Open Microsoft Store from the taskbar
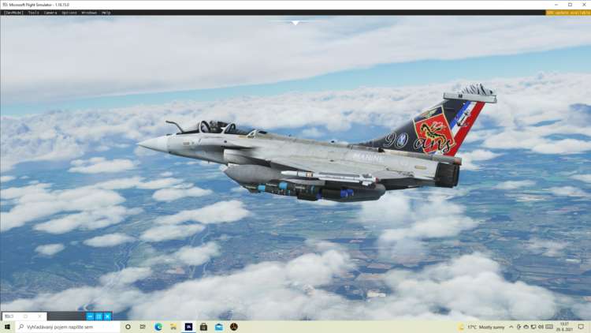Viewport: 591px width, 333px height. (203, 327)
